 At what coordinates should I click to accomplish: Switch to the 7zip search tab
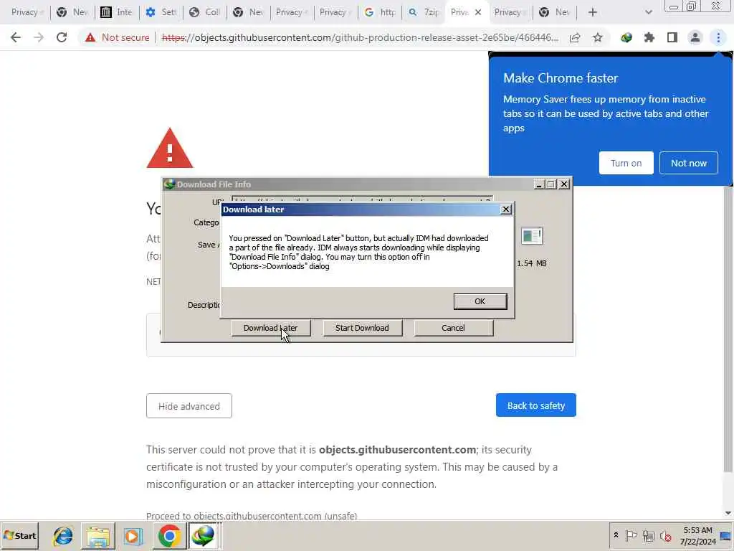click(423, 12)
